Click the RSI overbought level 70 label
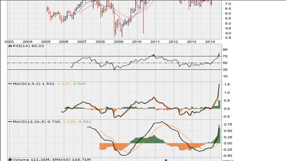The width and height of the screenshot is (286, 161). (225, 56)
